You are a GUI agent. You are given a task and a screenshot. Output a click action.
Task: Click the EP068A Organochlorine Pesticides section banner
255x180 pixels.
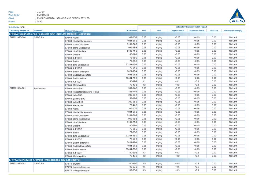point(127,34)
